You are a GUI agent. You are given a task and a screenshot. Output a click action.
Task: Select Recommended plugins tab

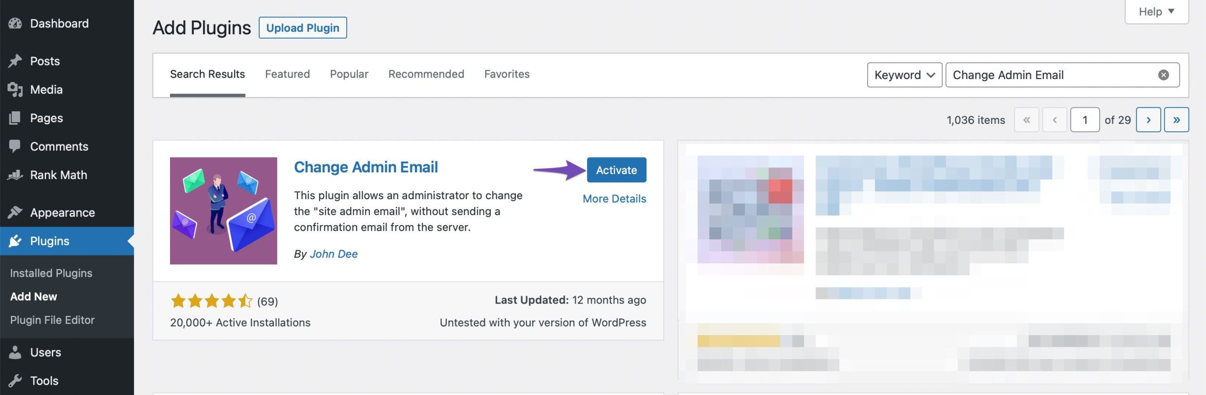425,74
